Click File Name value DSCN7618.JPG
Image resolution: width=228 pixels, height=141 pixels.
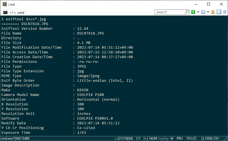click(90, 33)
